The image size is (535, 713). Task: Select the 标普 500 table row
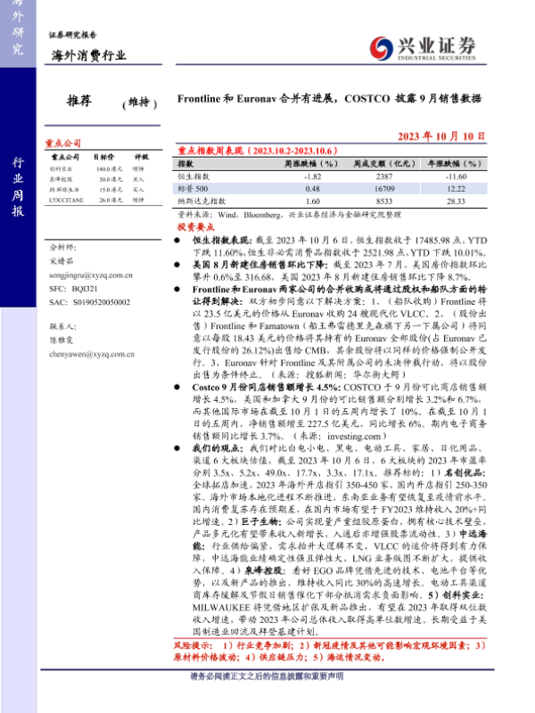coord(330,190)
